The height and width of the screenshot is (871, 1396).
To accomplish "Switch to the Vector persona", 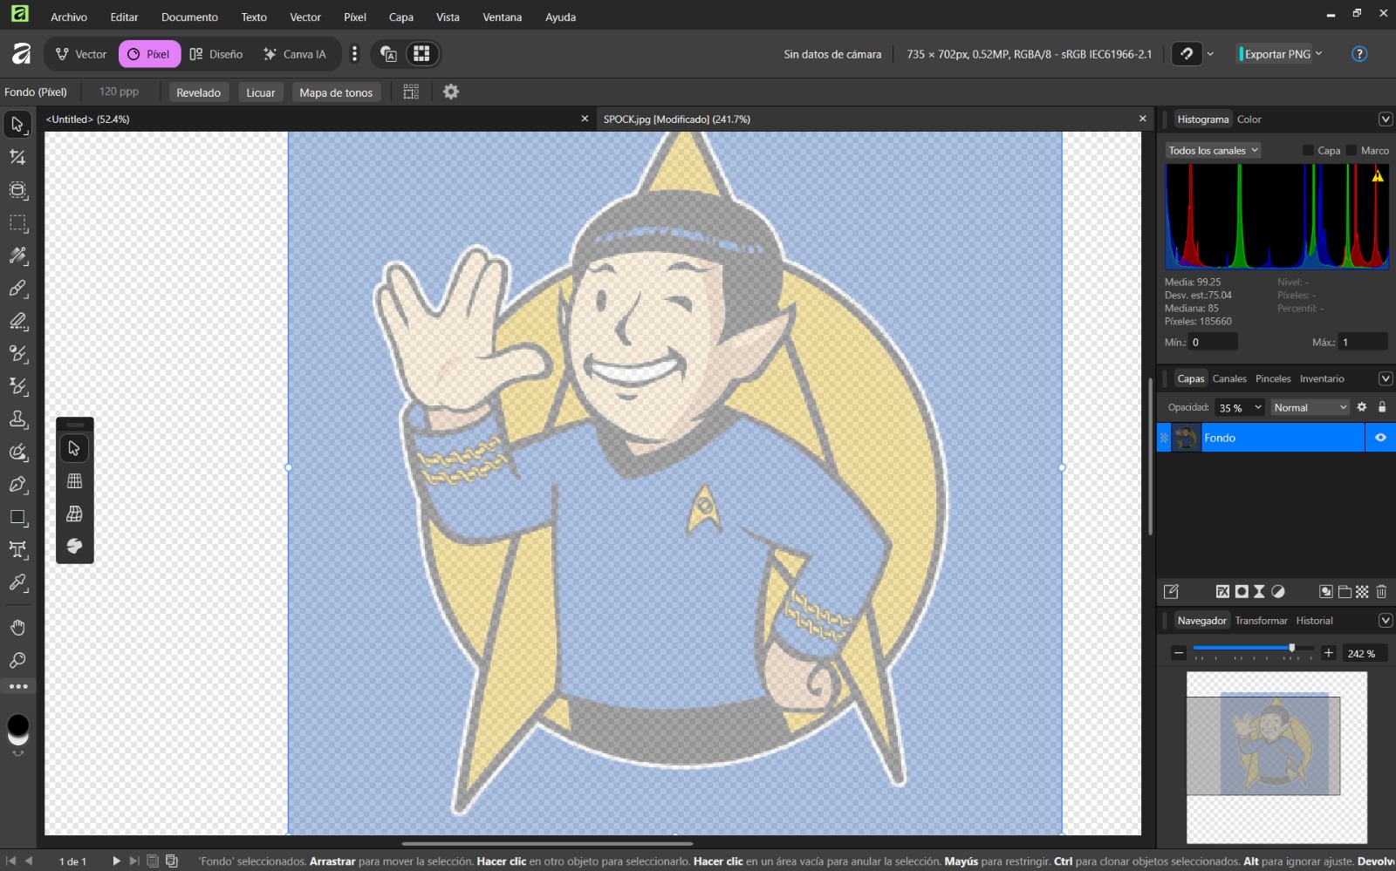I will (79, 54).
